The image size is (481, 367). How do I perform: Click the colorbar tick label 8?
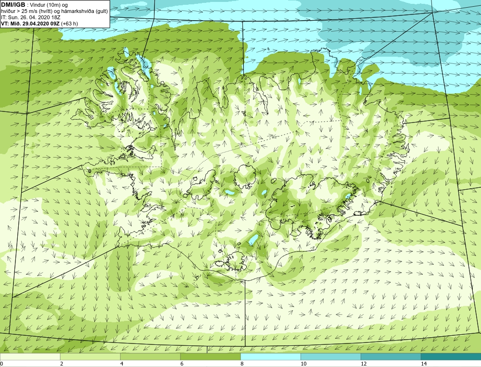pos(242,364)
